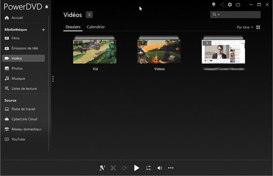Open the Videos folder thumbnail
This screenshot has width=273, height=176.
(159, 50)
